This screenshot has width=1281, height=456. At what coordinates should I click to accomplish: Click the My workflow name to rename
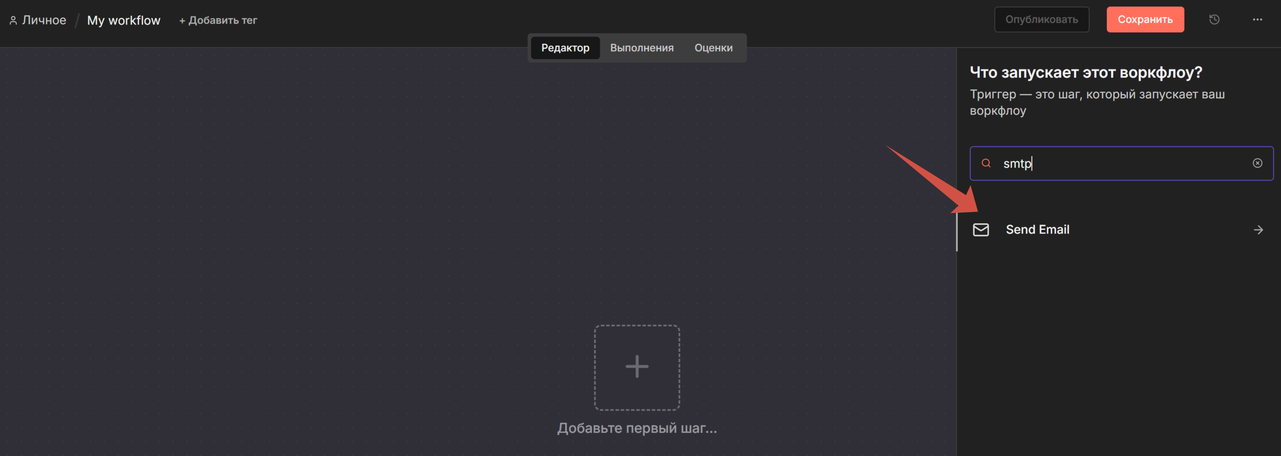(x=123, y=20)
